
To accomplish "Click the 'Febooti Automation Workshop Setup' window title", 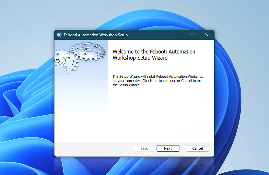I will pos(96,35).
